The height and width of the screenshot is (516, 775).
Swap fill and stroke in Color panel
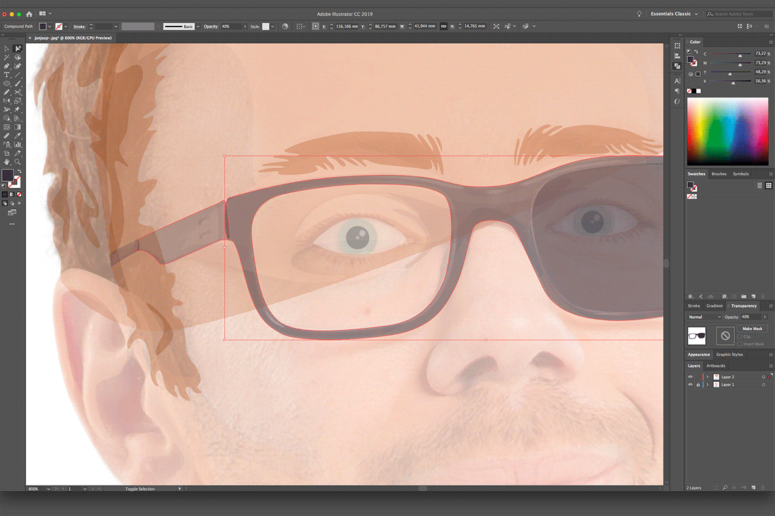click(x=696, y=52)
